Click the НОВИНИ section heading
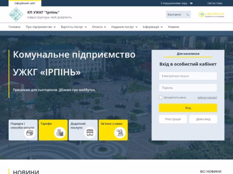This screenshot has width=233, height=174. pyautogui.click(x=26, y=172)
